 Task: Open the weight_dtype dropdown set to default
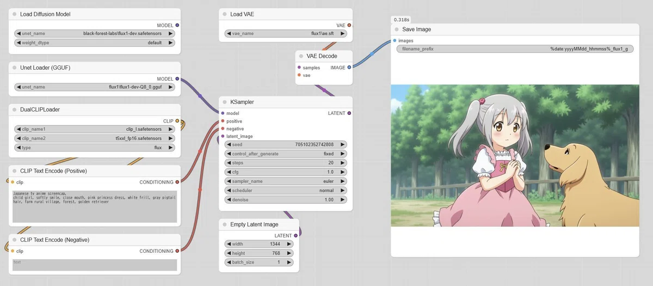[95, 42]
